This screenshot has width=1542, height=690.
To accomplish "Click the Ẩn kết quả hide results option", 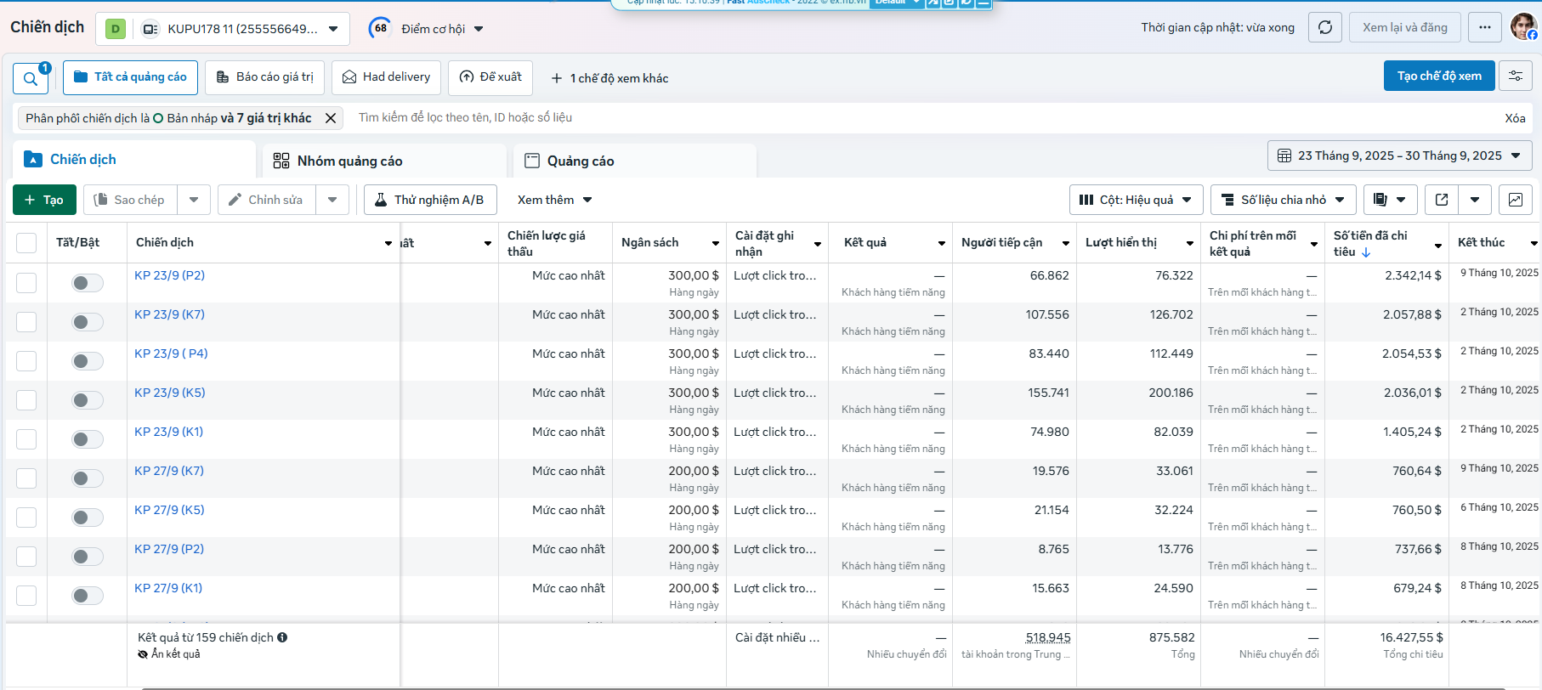I will pyautogui.click(x=169, y=654).
